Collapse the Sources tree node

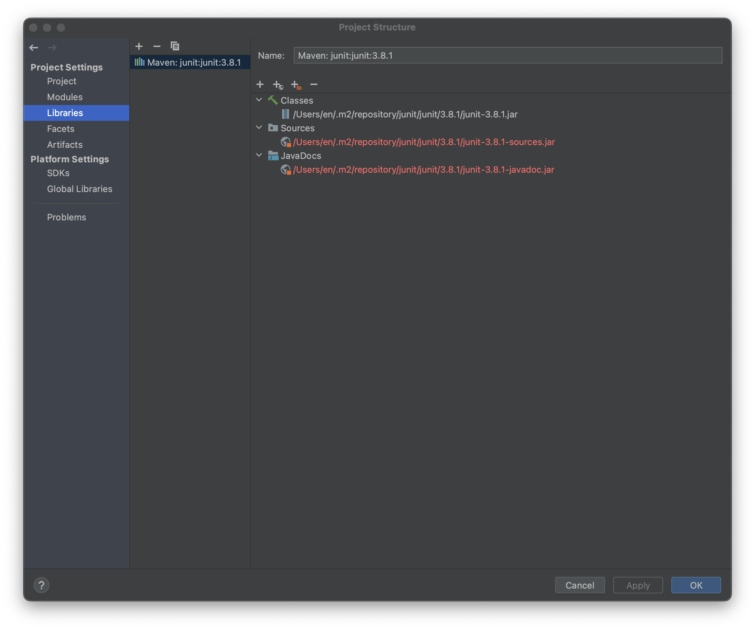tap(259, 127)
